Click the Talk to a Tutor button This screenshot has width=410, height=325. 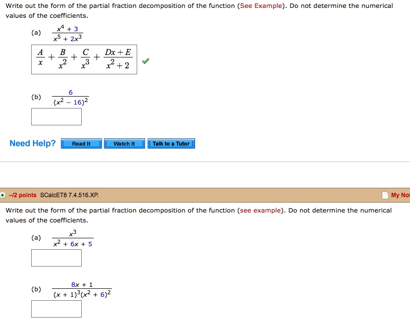click(x=171, y=143)
